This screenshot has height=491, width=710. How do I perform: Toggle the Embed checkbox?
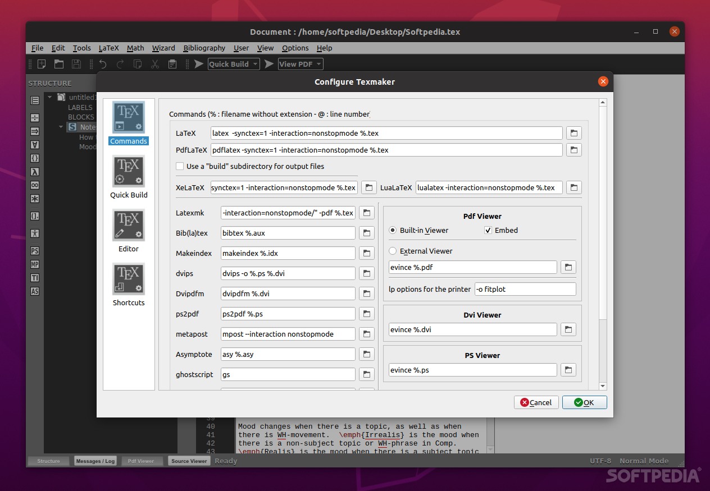(488, 230)
